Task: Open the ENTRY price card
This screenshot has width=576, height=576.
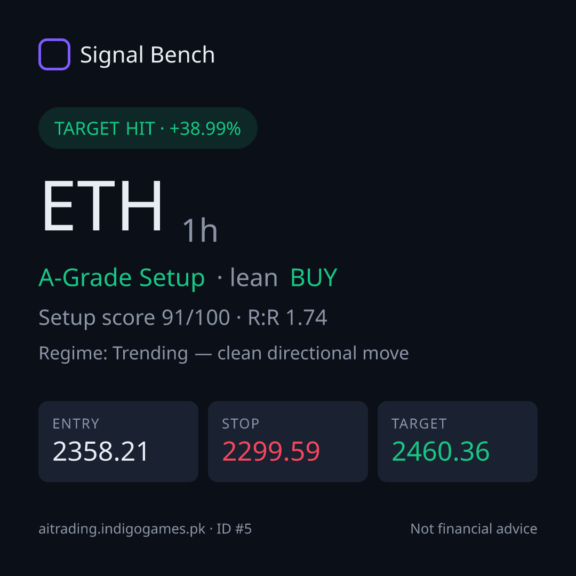Action: (x=118, y=442)
